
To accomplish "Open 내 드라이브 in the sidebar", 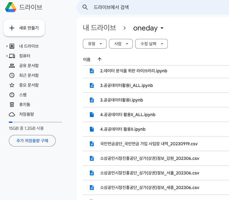I will (x=29, y=46).
